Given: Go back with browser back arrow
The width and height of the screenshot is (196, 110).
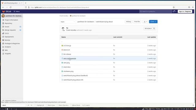Looking at the screenshot, I should [3, 7].
